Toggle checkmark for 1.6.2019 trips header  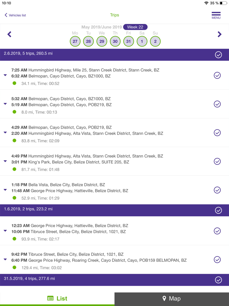click(219, 210)
